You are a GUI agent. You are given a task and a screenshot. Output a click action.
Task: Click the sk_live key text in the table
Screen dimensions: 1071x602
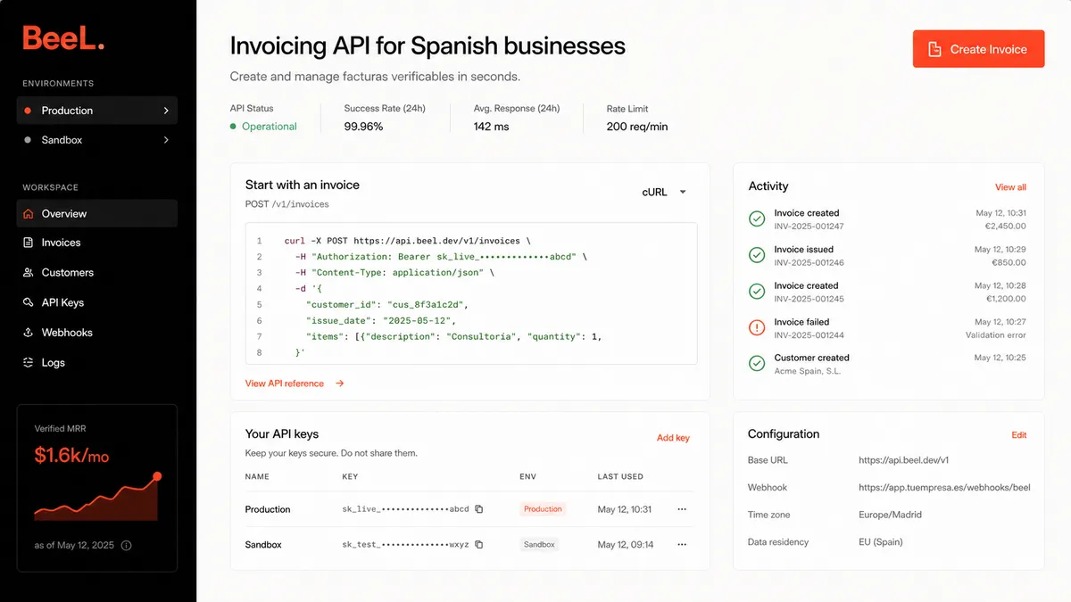[x=405, y=509]
